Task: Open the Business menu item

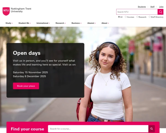Action: [x=76, y=23]
